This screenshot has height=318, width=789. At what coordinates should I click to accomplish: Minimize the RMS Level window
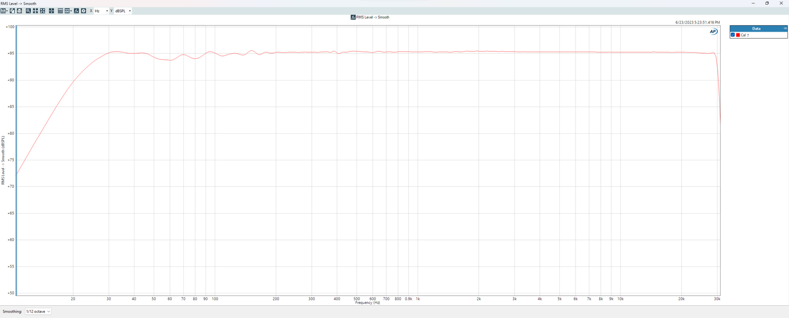[753, 3]
